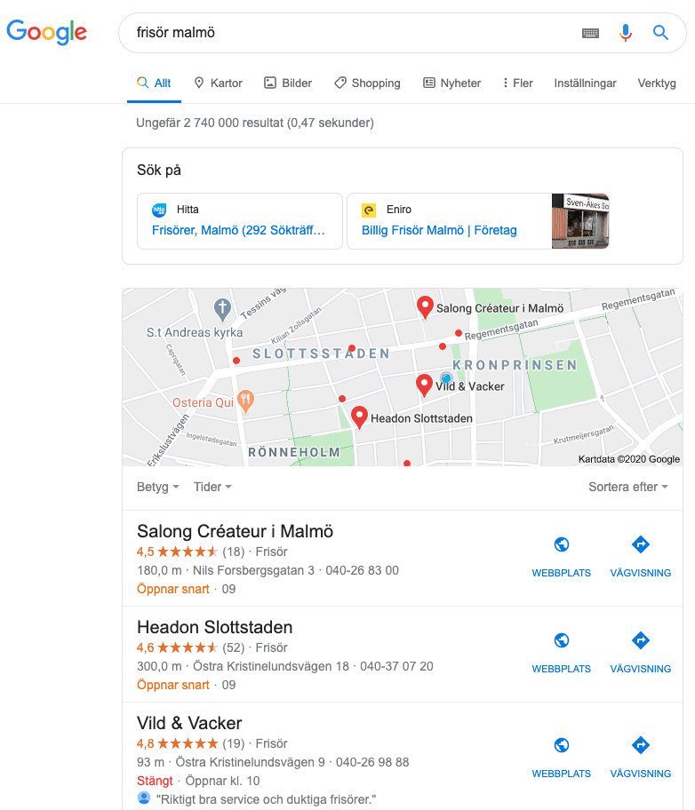695x810 pixels.
Task: Click the Google logo
Action: click(x=46, y=32)
